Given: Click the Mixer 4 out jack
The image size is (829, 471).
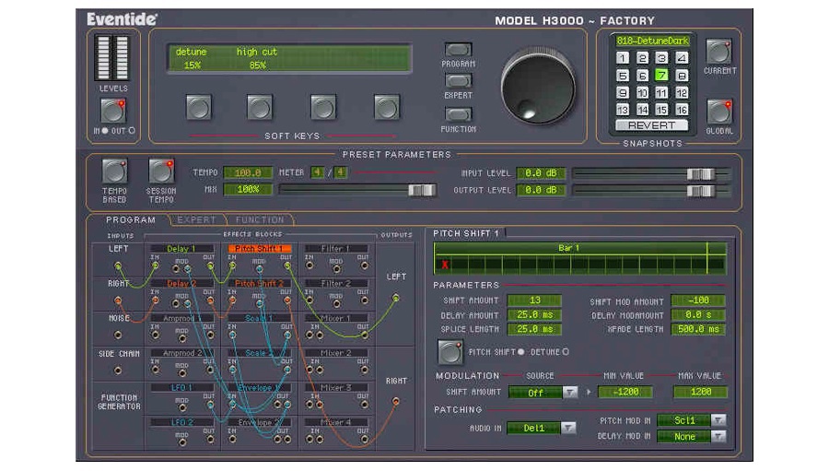Looking at the screenshot, I should (x=364, y=439).
